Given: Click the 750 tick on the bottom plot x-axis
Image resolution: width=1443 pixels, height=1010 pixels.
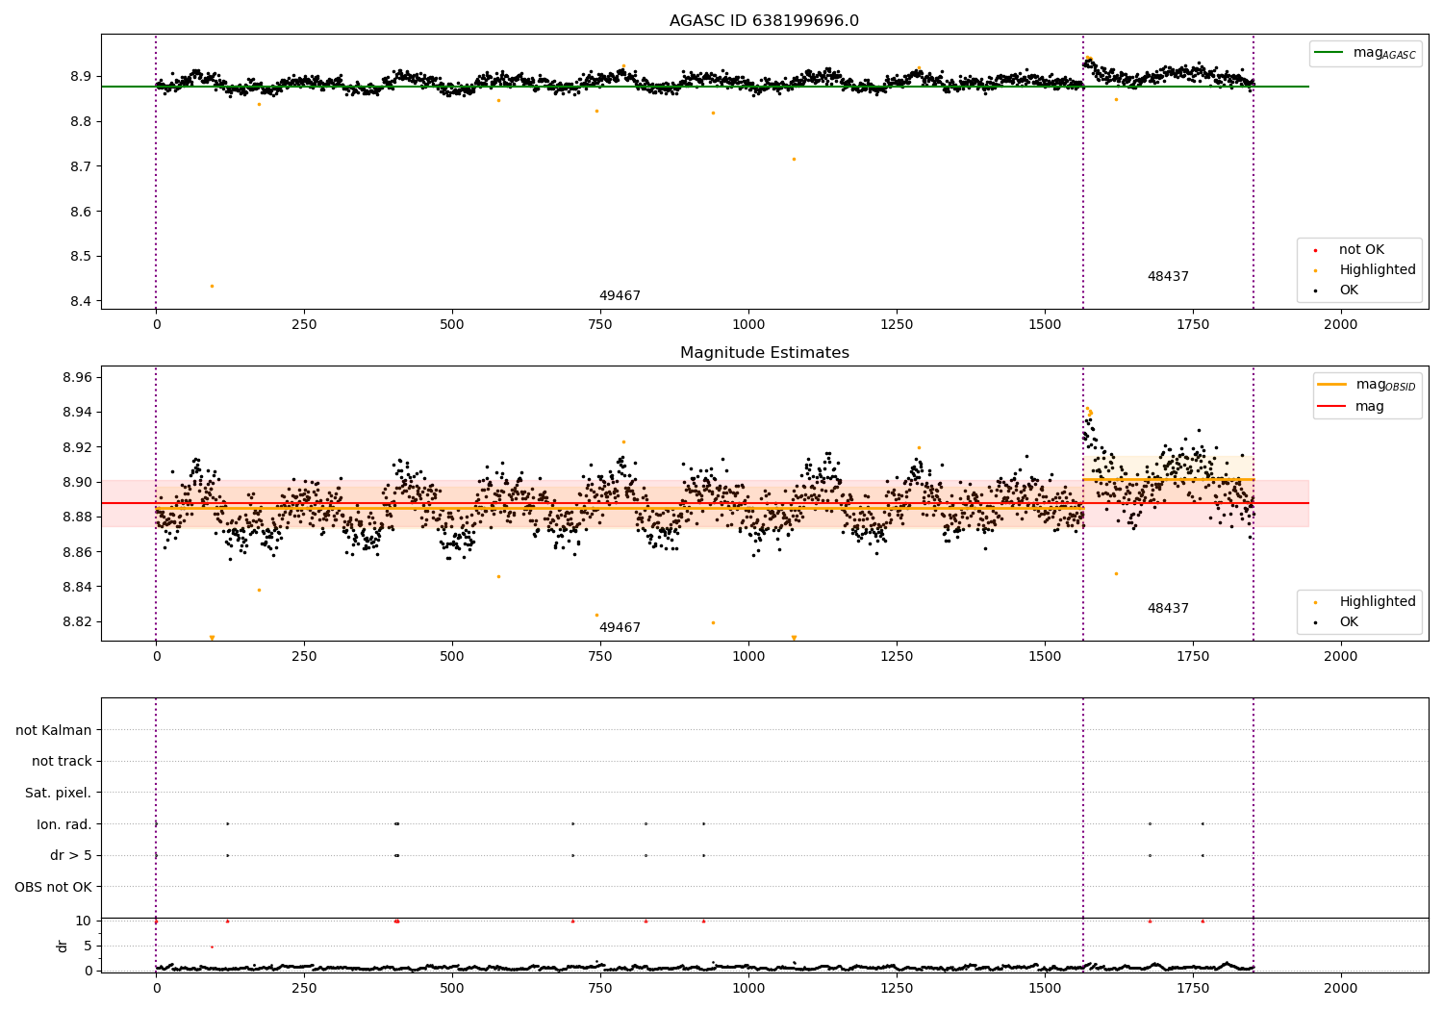Looking at the screenshot, I should click(x=600, y=989).
